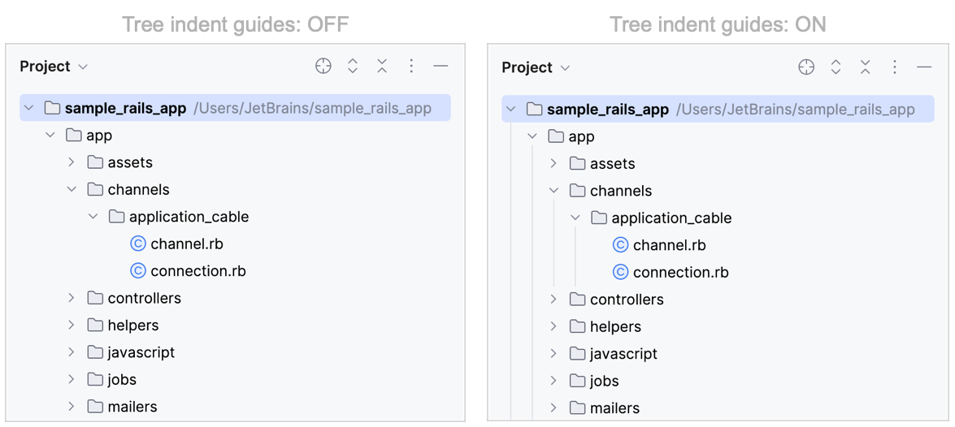
Task: Collapse application_cable folder in right tree
Action: [x=575, y=218]
